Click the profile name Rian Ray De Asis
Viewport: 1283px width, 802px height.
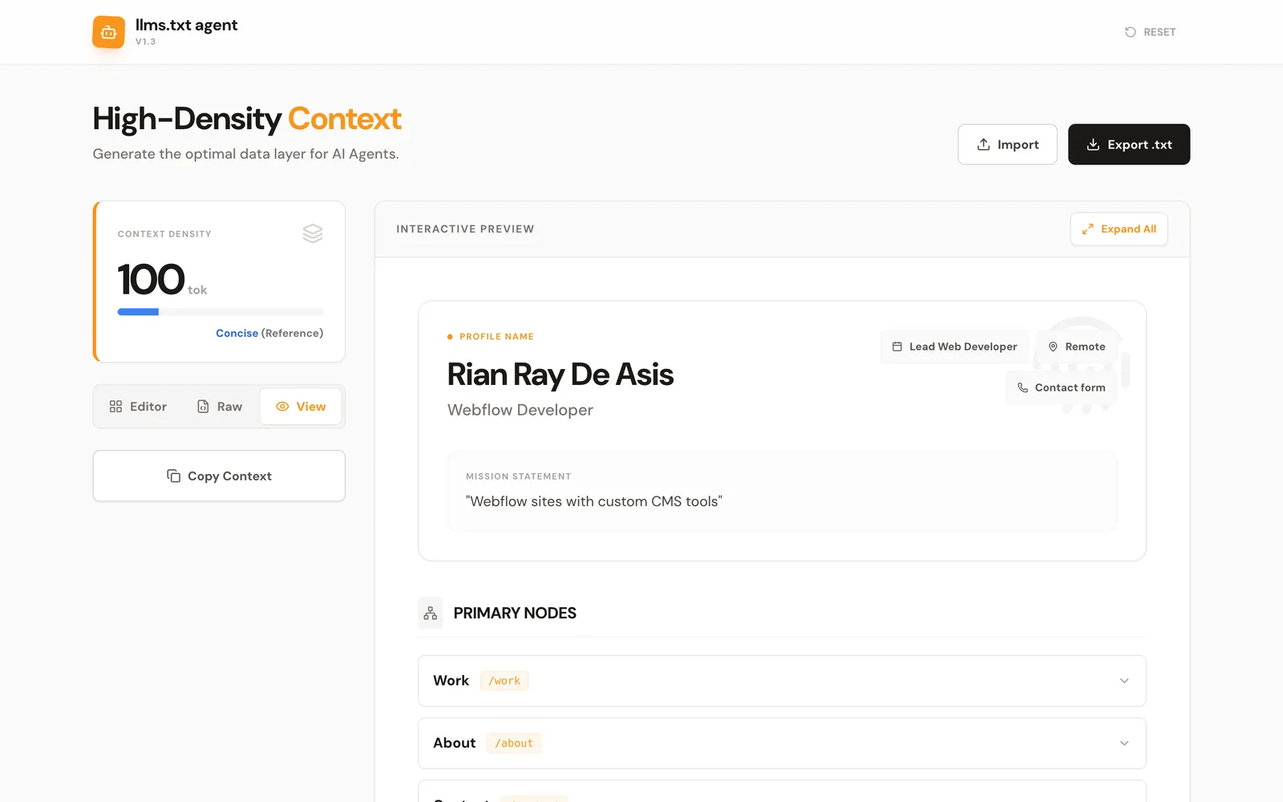[561, 375]
